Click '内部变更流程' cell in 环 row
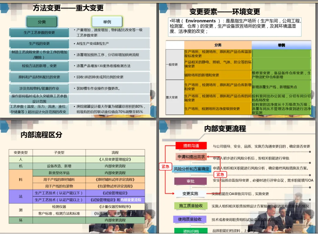318x234 pixels. point(115,220)
